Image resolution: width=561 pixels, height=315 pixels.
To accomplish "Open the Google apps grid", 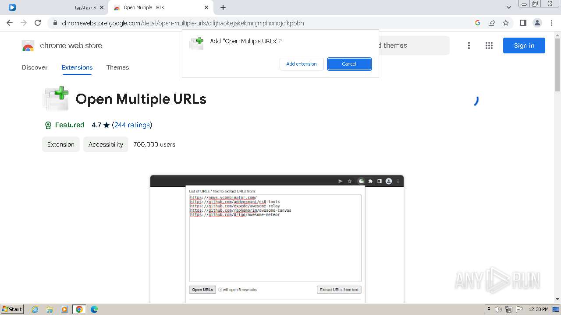I will coord(489,45).
